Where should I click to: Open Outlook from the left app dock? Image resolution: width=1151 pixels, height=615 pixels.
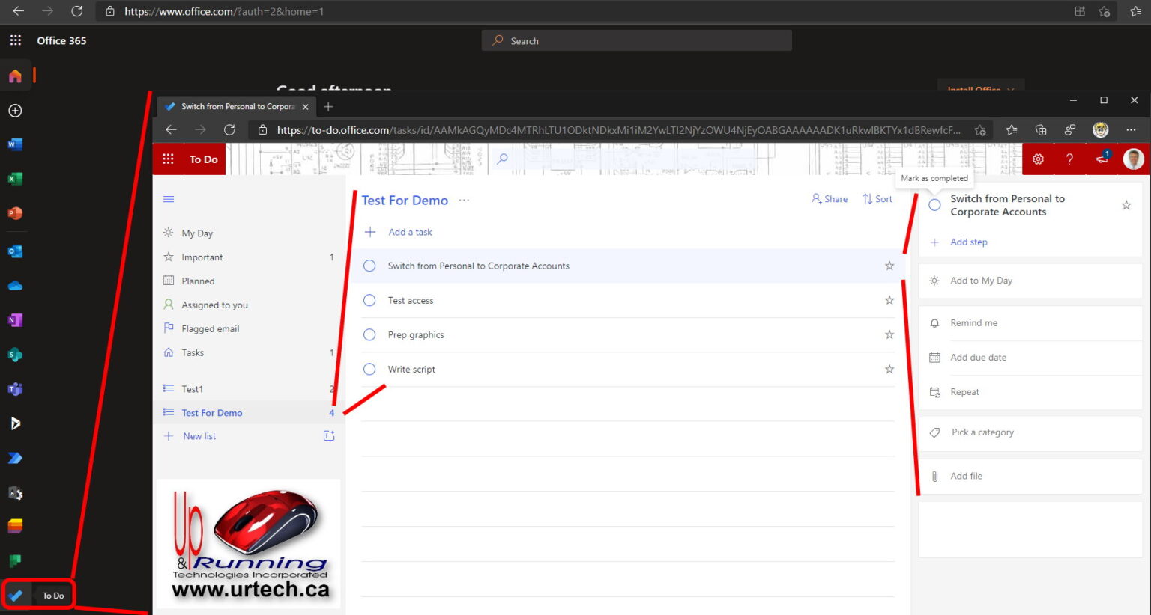click(x=15, y=251)
